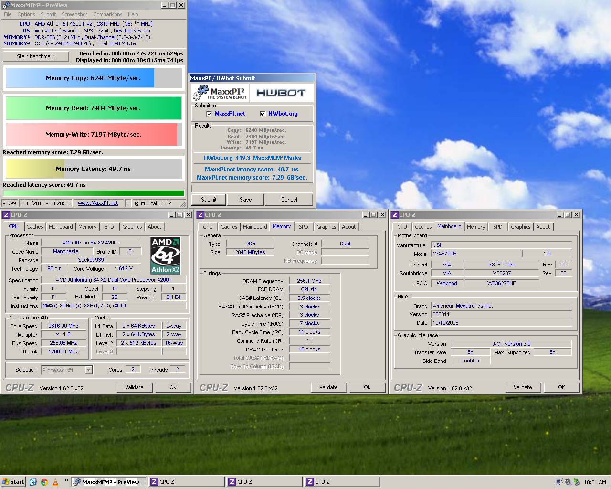Switch to MaxxMEM² - PreView taskbar button
Viewport: 611px width, 489px height.
click(x=108, y=482)
